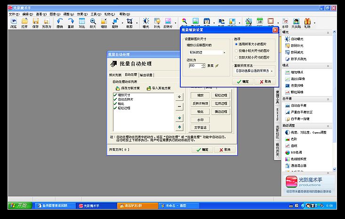Open the 重新采样方法 resampling dropdown
This screenshot has width=345, height=219.
click(x=272, y=70)
